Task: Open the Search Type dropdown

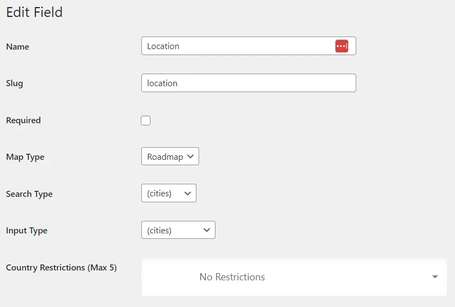Action: [169, 193]
